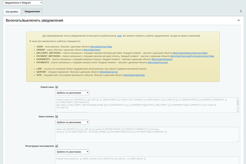Screen dimensions: 246x164
Task: Open the Twig template engine link
Action: pyautogui.click(x=119, y=36)
